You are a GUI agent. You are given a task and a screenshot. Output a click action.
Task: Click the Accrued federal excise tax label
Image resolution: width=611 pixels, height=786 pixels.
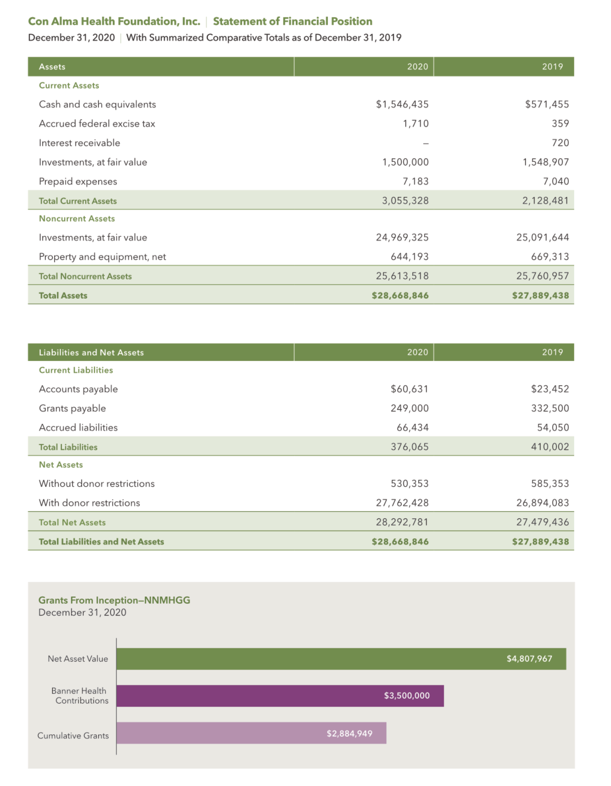pos(97,124)
